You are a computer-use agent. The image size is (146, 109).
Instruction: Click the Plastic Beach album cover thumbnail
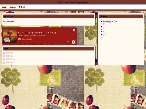pos(10,36)
